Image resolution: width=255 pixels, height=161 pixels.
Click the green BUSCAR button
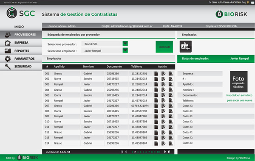tap(164, 47)
